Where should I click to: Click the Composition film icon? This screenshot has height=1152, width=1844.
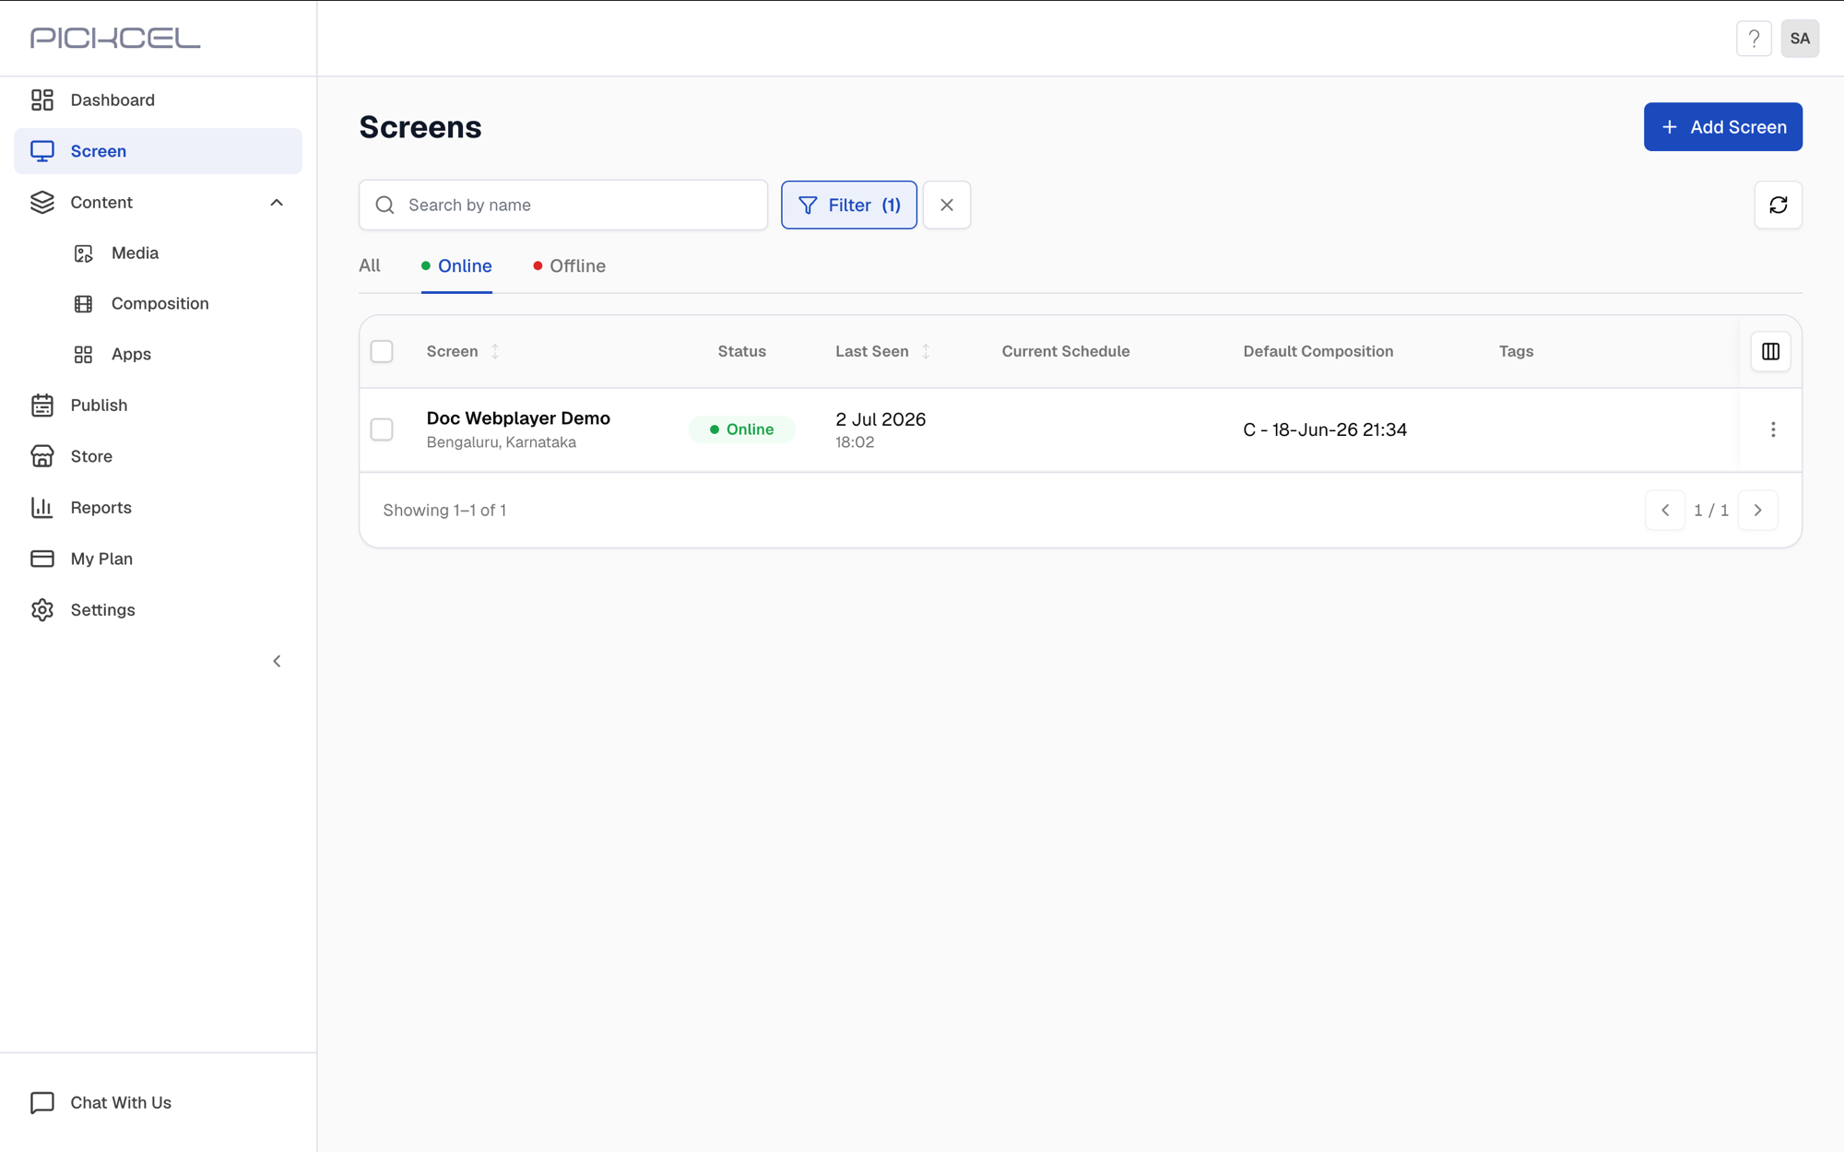(x=84, y=304)
